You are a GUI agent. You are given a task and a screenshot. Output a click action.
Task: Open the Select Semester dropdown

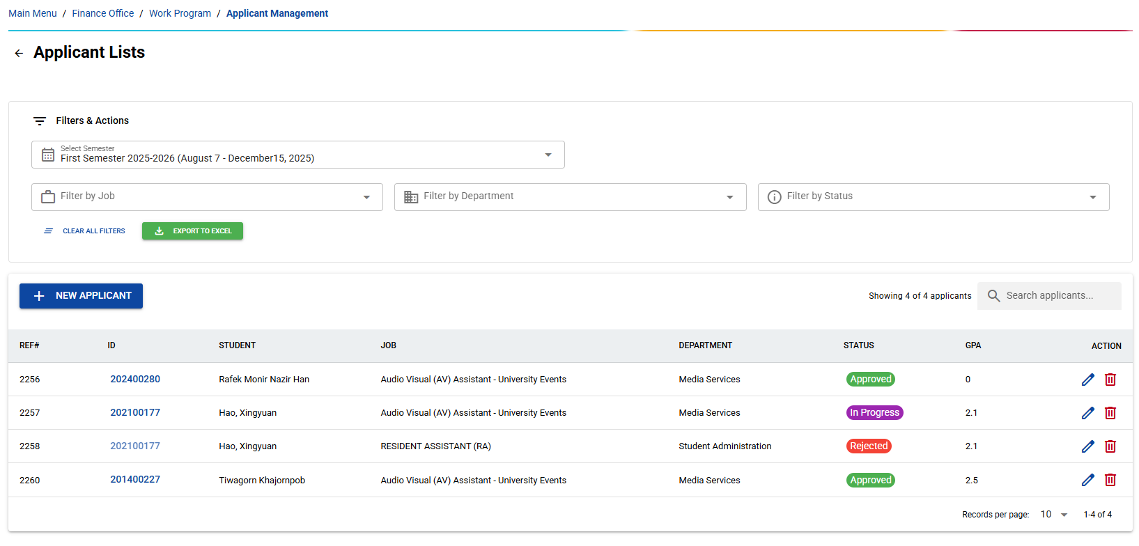point(298,155)
